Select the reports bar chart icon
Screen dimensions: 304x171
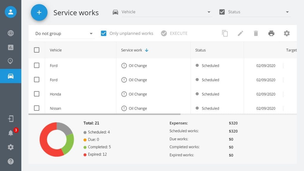11,47
